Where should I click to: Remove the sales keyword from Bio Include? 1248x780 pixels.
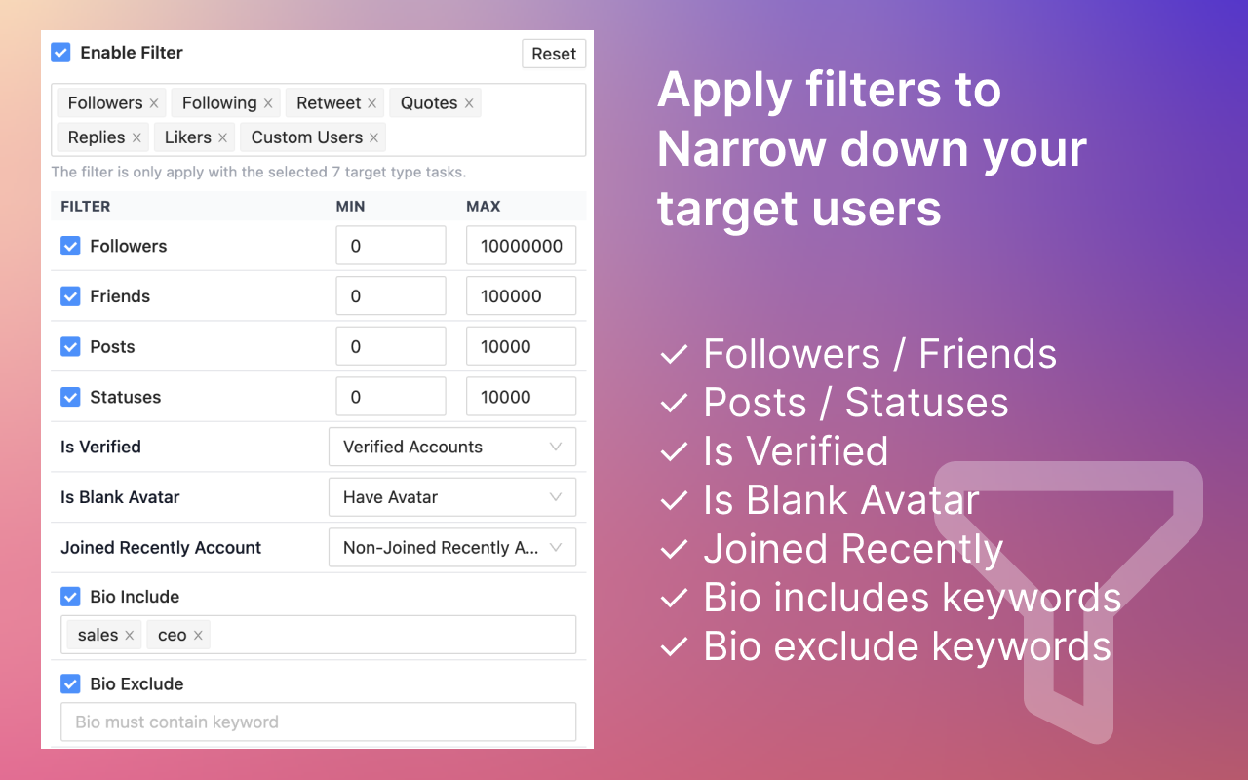click(129, 635)
